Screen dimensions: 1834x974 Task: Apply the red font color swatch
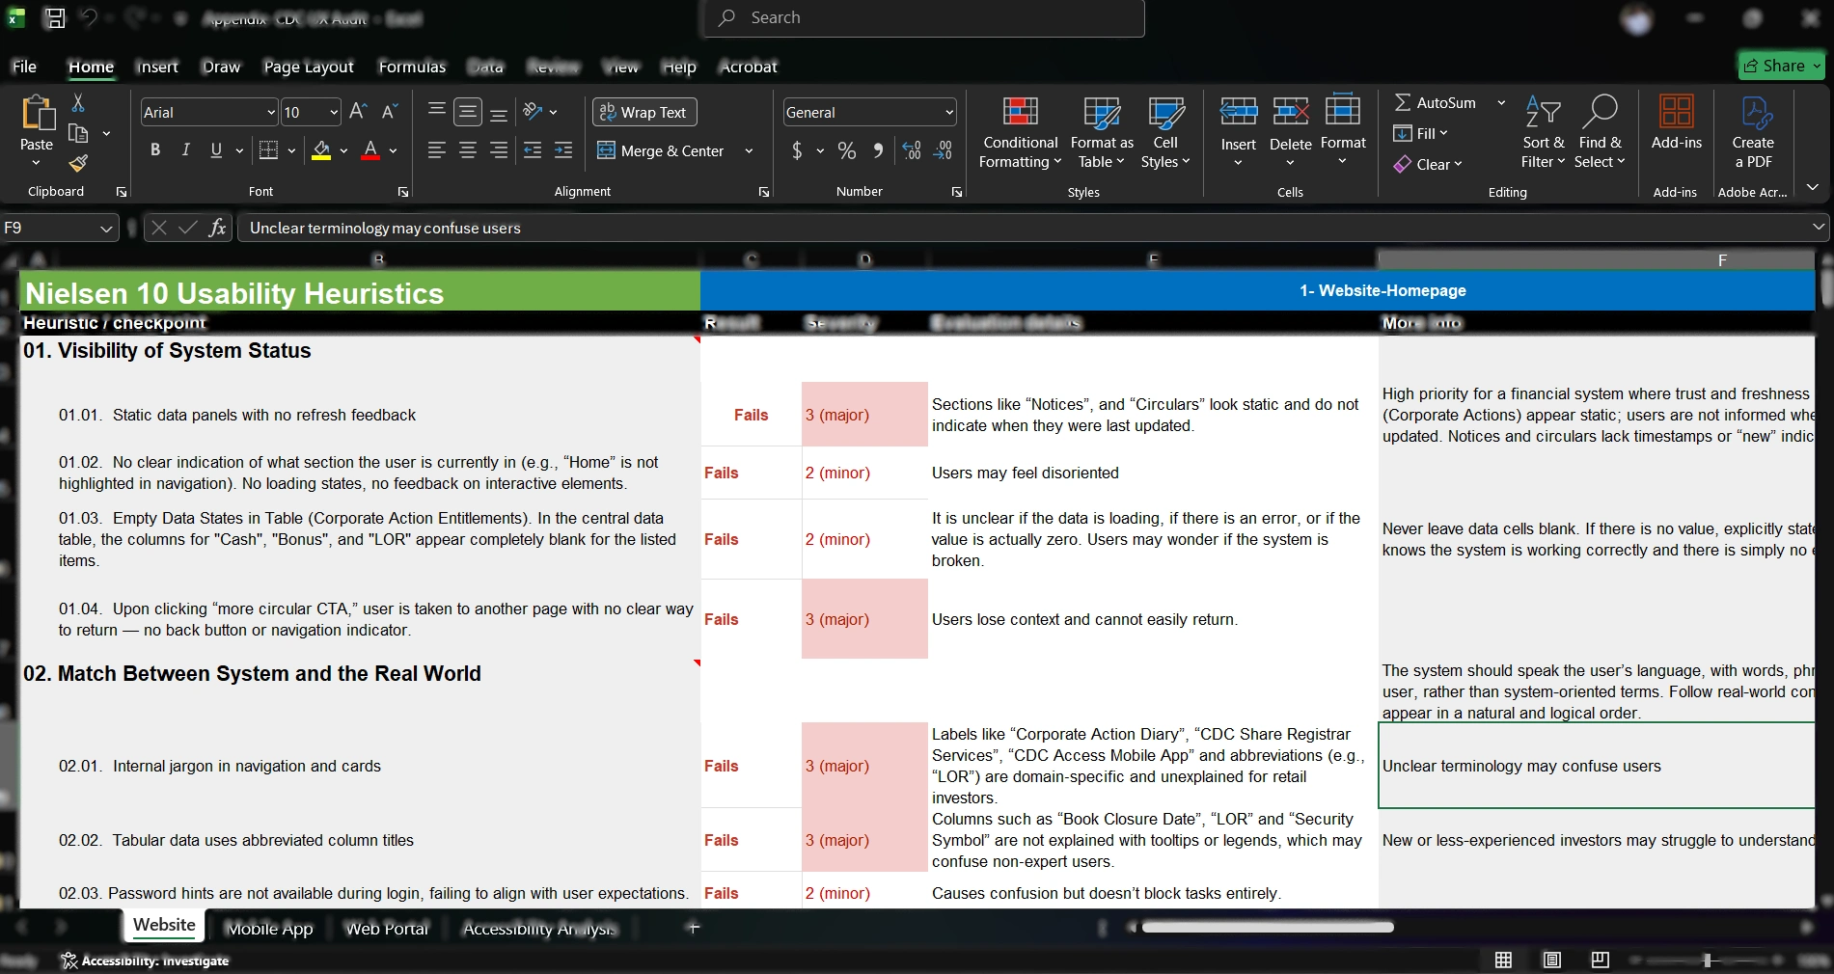(x=370, y=150)
